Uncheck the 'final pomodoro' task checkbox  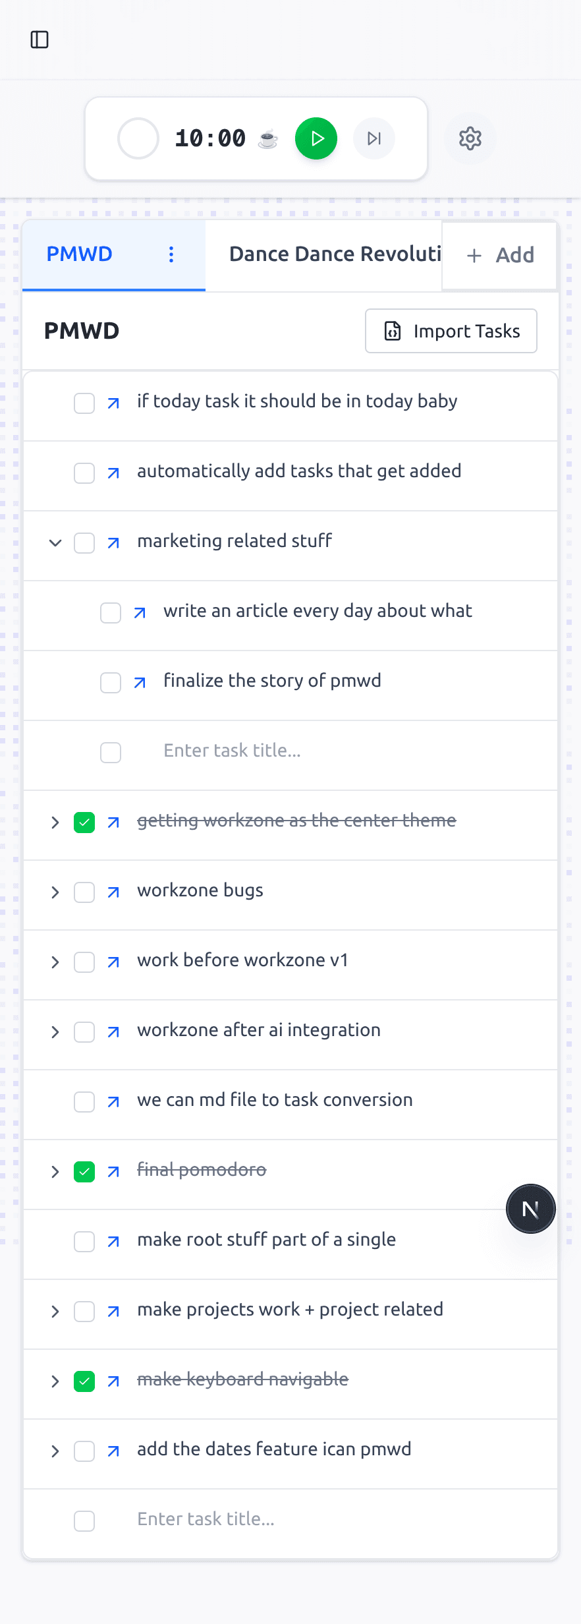84,1172
